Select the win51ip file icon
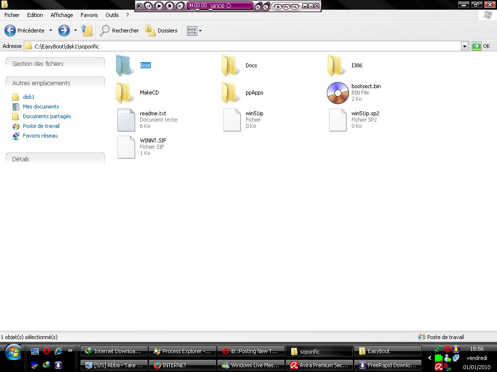The width and height of the screenshot is (497, 372). coord(232,120)
